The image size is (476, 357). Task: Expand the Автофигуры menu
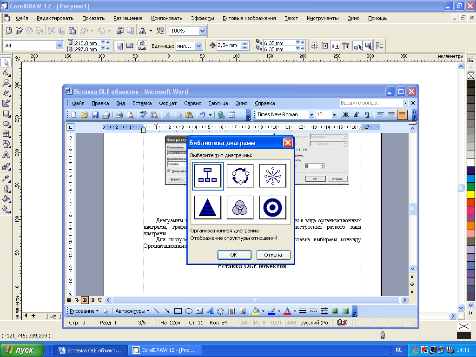[132, 311]
